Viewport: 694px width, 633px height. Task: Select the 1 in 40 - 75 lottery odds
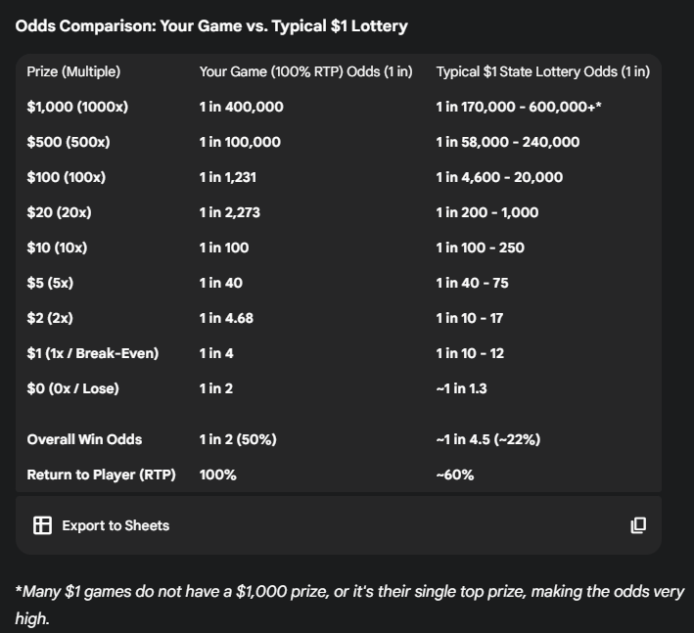tap(472, 283)
